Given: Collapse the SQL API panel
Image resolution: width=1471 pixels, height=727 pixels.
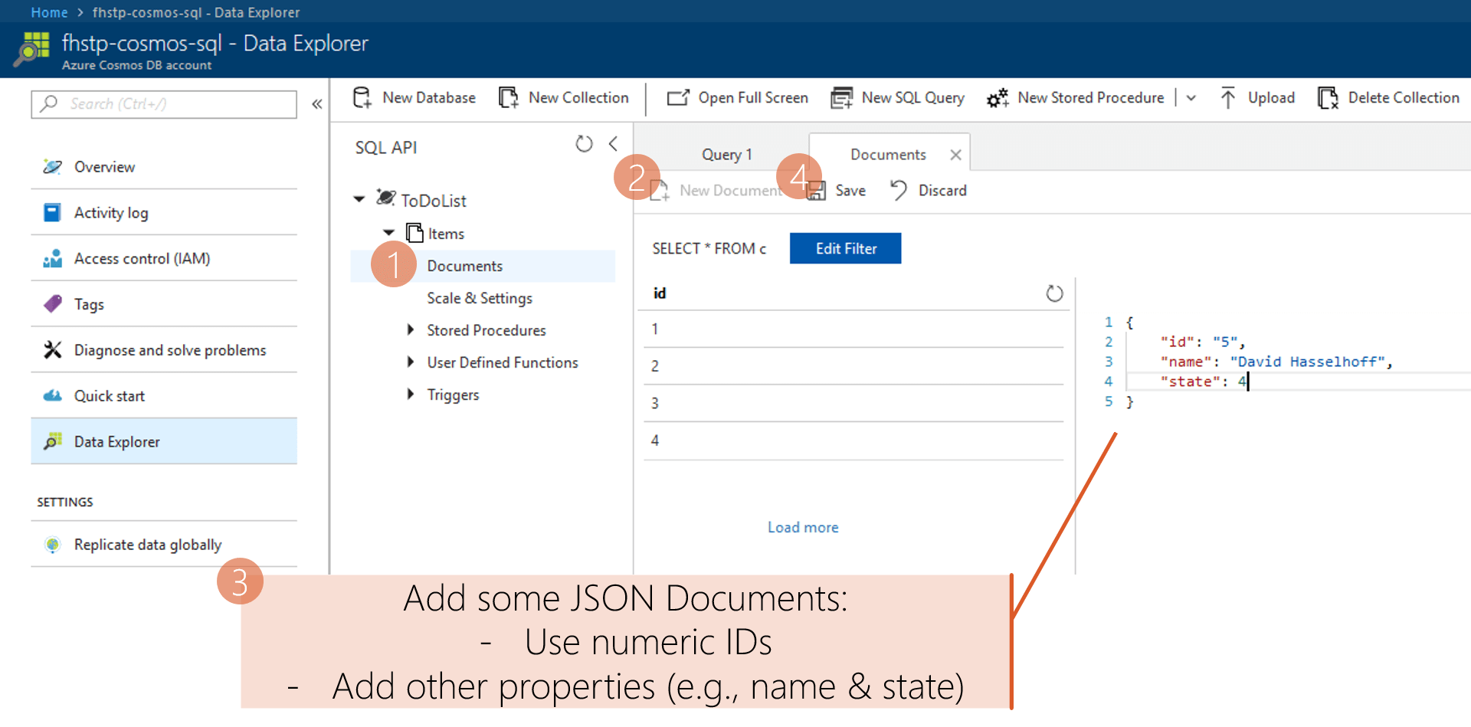Looking at the screenshot, I should tap(613, 144).
